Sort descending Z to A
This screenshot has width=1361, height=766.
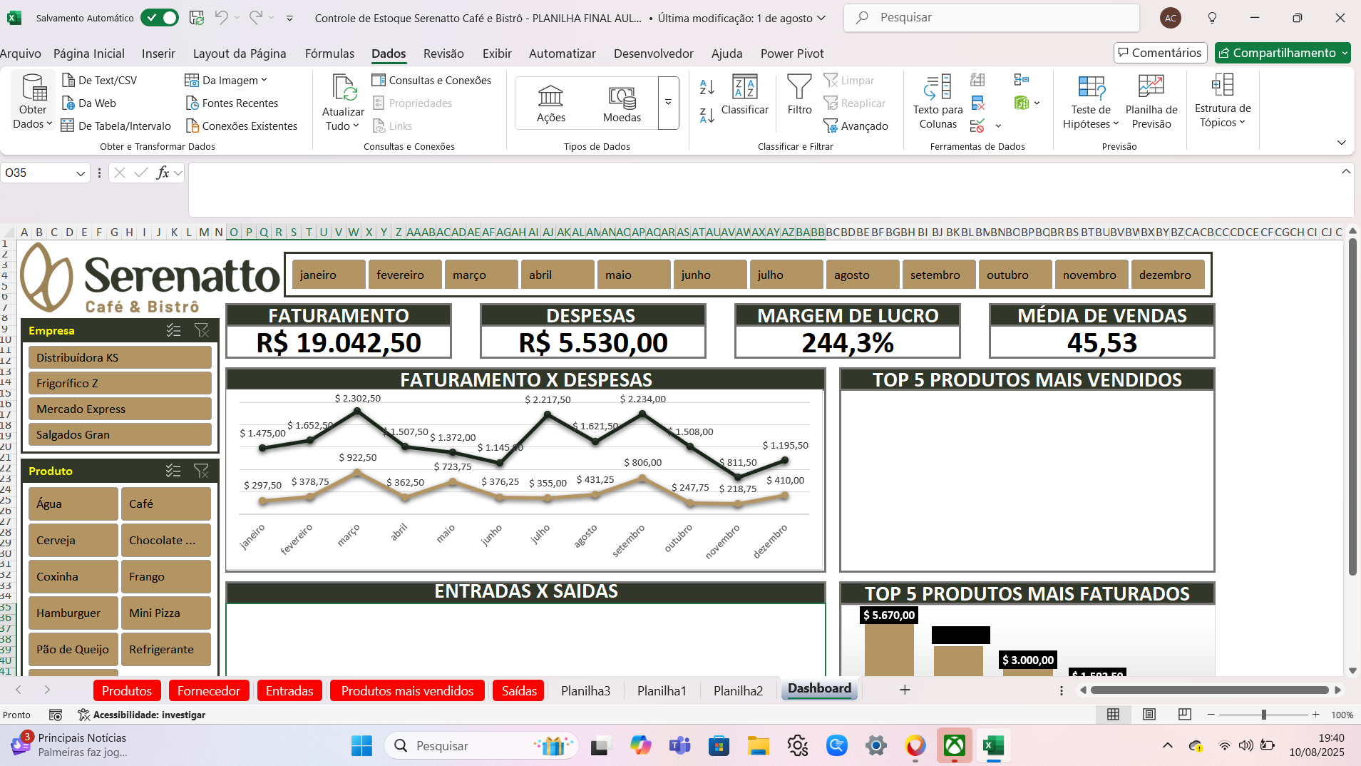(x=707, y=115)
